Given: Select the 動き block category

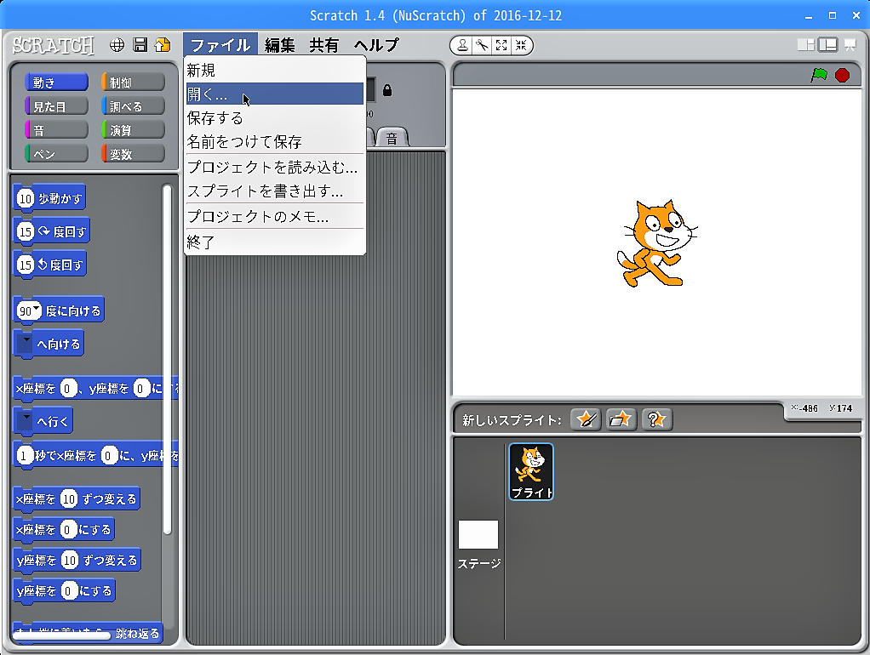Looking at the screenshot, I should (x=56, y=83).
